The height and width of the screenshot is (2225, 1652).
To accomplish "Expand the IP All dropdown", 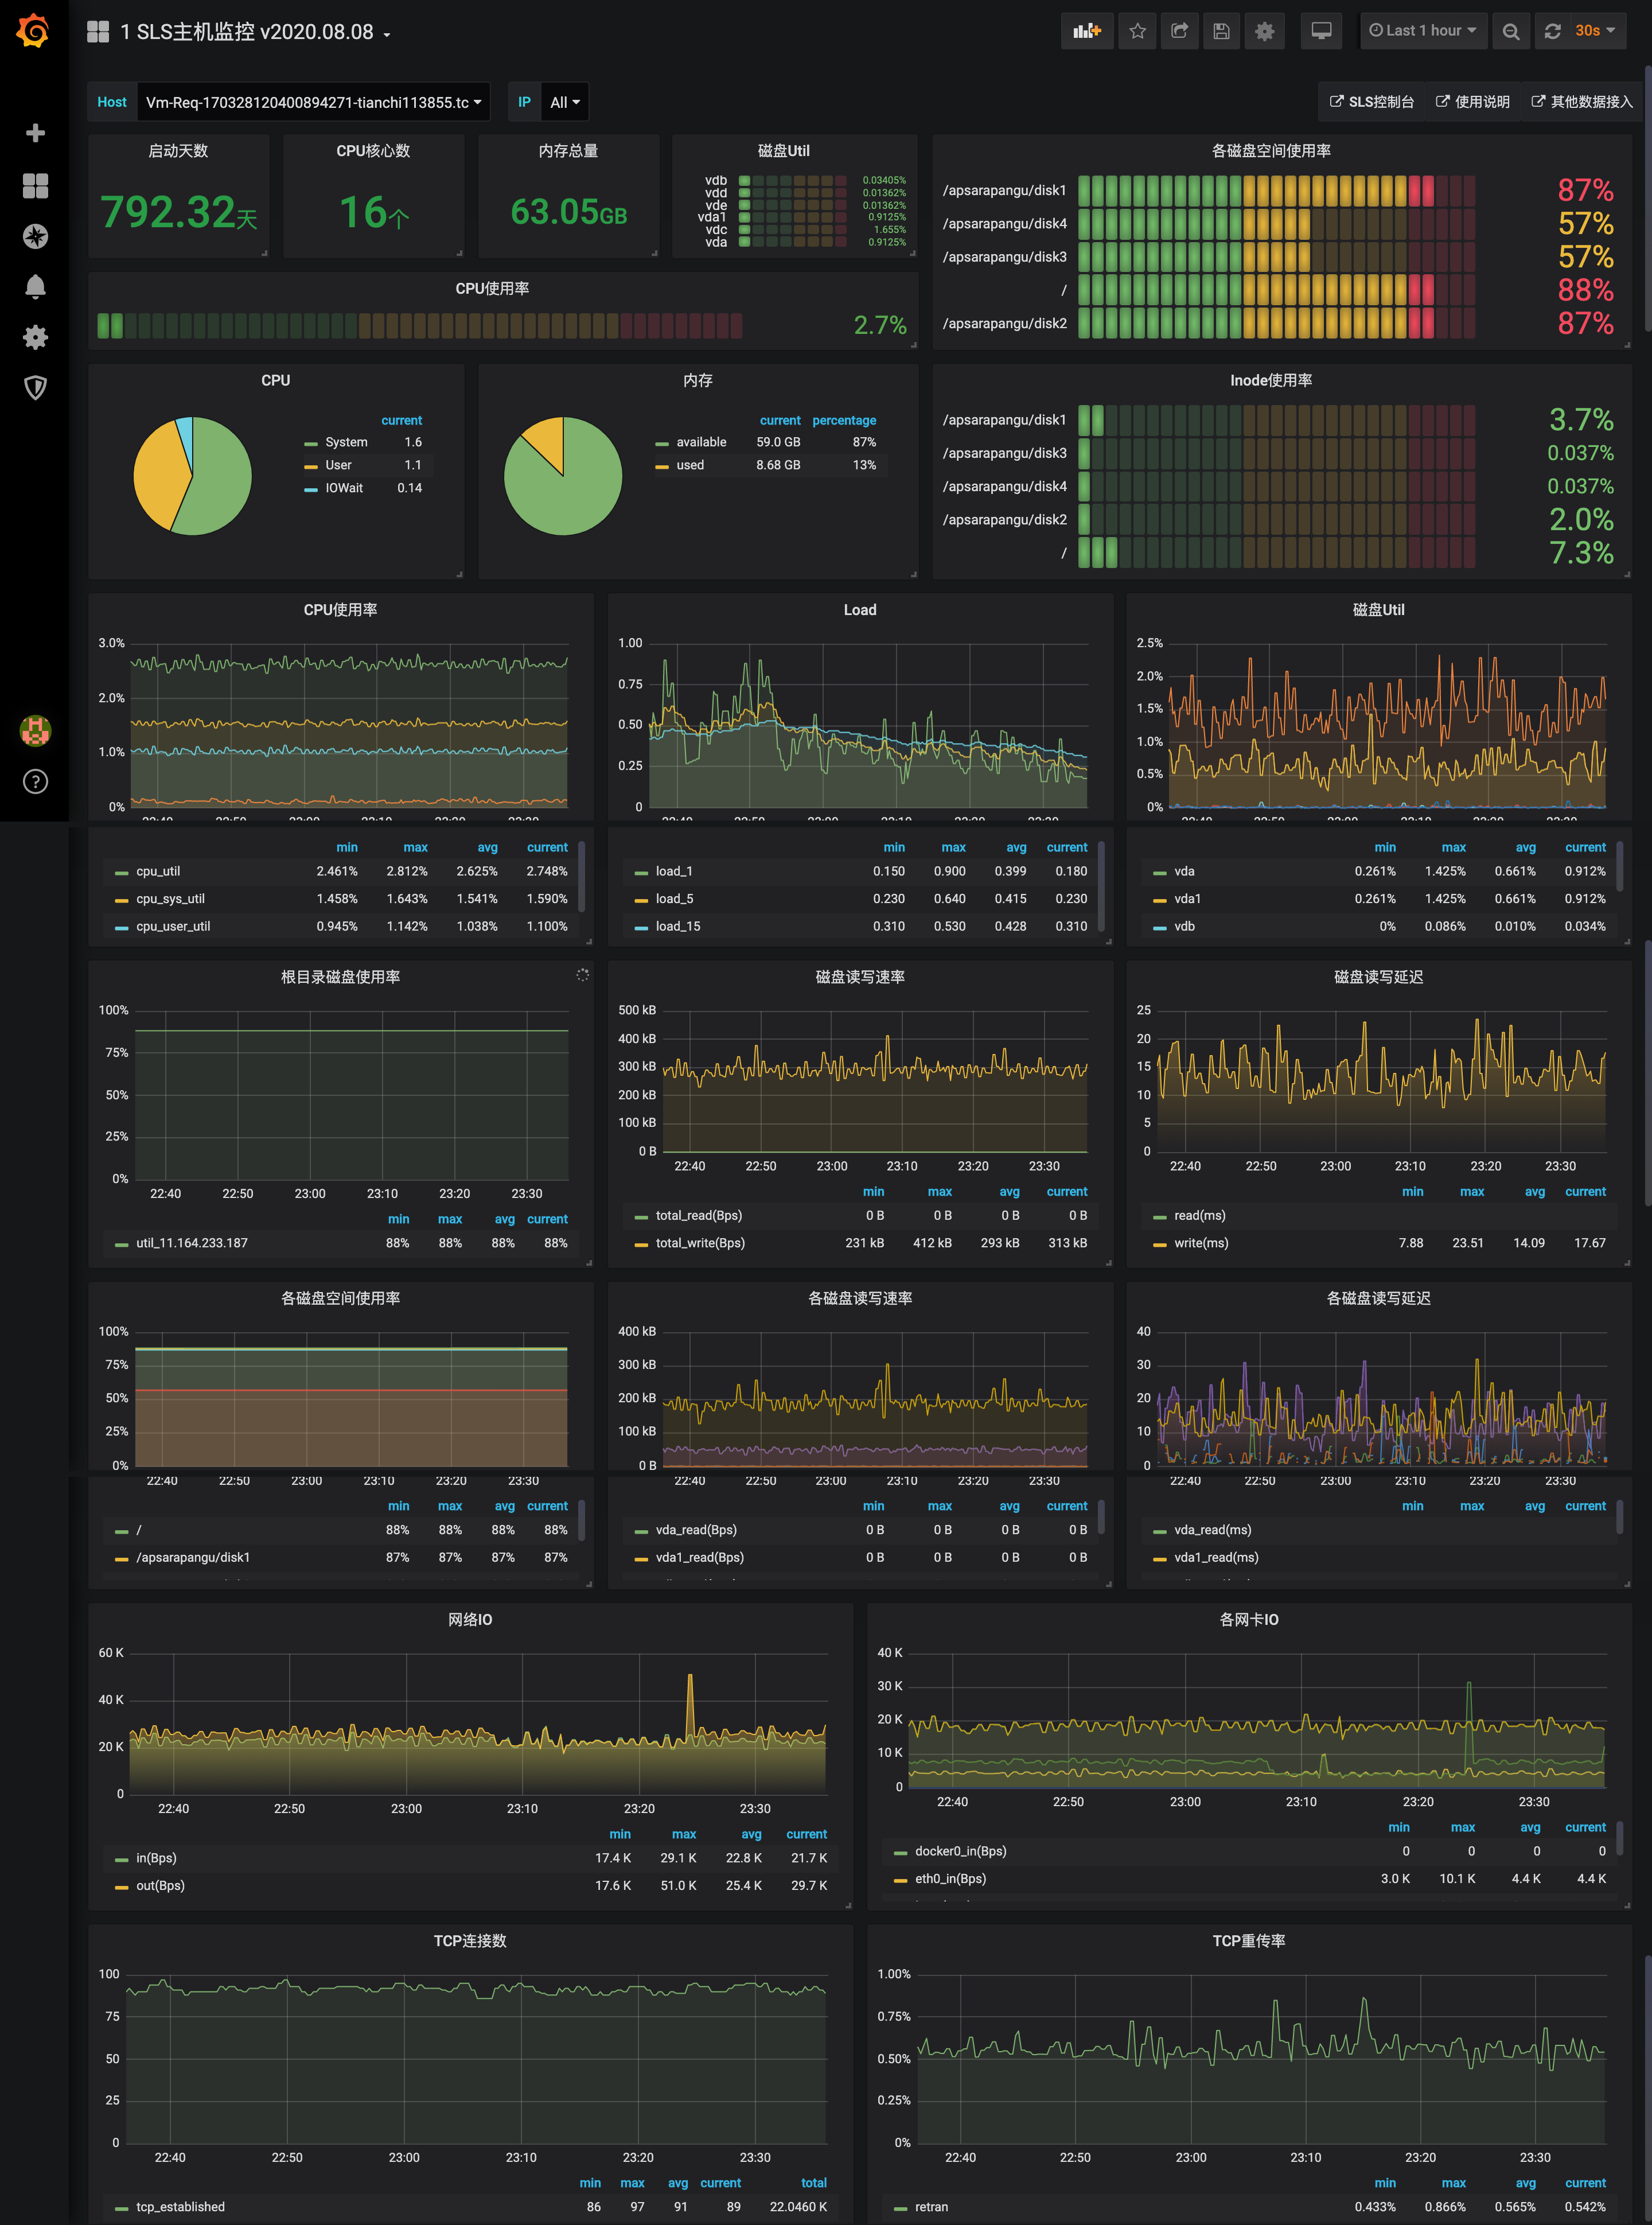I will pos(564,102).
